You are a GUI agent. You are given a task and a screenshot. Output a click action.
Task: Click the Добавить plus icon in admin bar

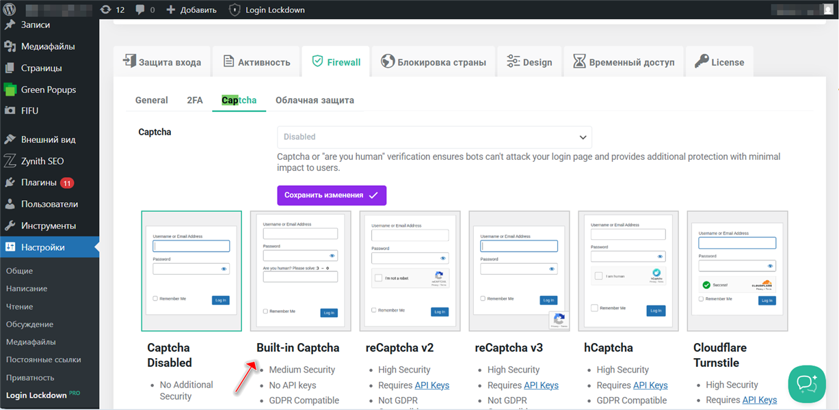point(171,10)
